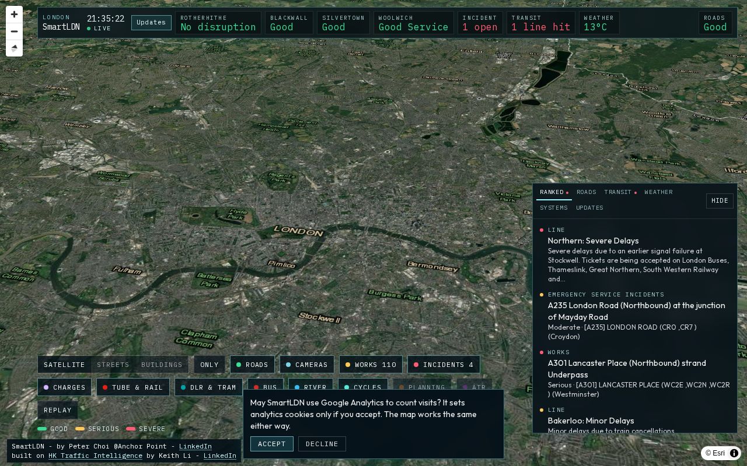Toggle the Tube & Rail layer
Screen dimensions: 747x466
click(133, 387)
